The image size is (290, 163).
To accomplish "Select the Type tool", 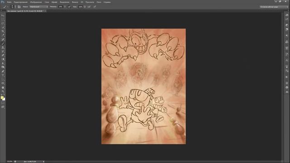I will [x=3, y=75].
